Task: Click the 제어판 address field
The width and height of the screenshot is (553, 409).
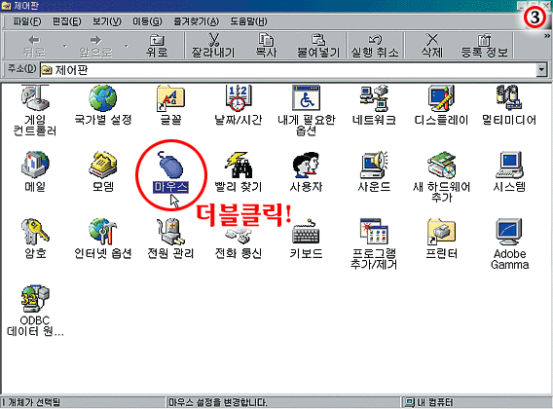Action: point(288,70)
